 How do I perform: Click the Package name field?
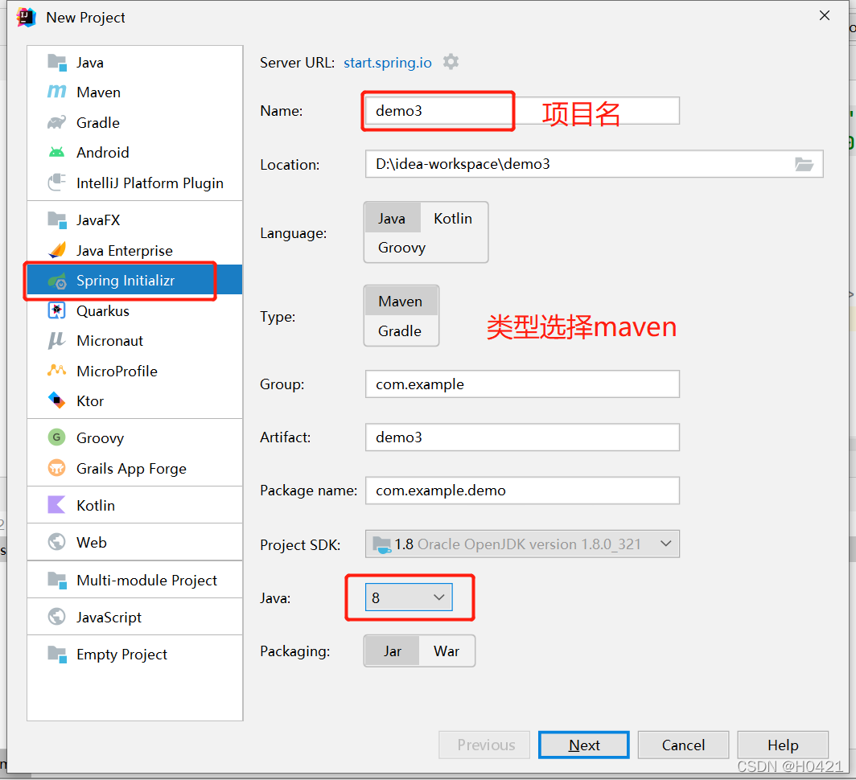pyautogui.click(x=522, y=491)
